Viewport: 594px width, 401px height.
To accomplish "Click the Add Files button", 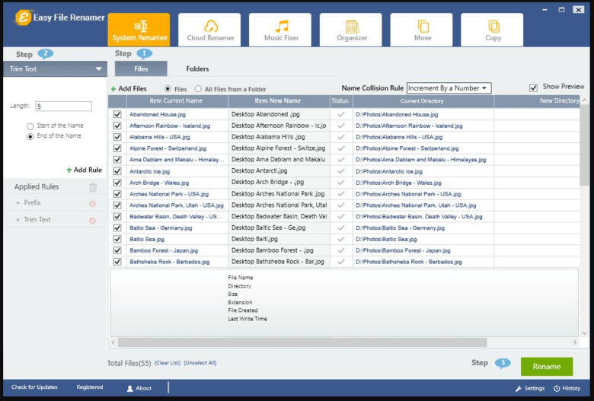I will pyautogui.click(x=129, y=88).
